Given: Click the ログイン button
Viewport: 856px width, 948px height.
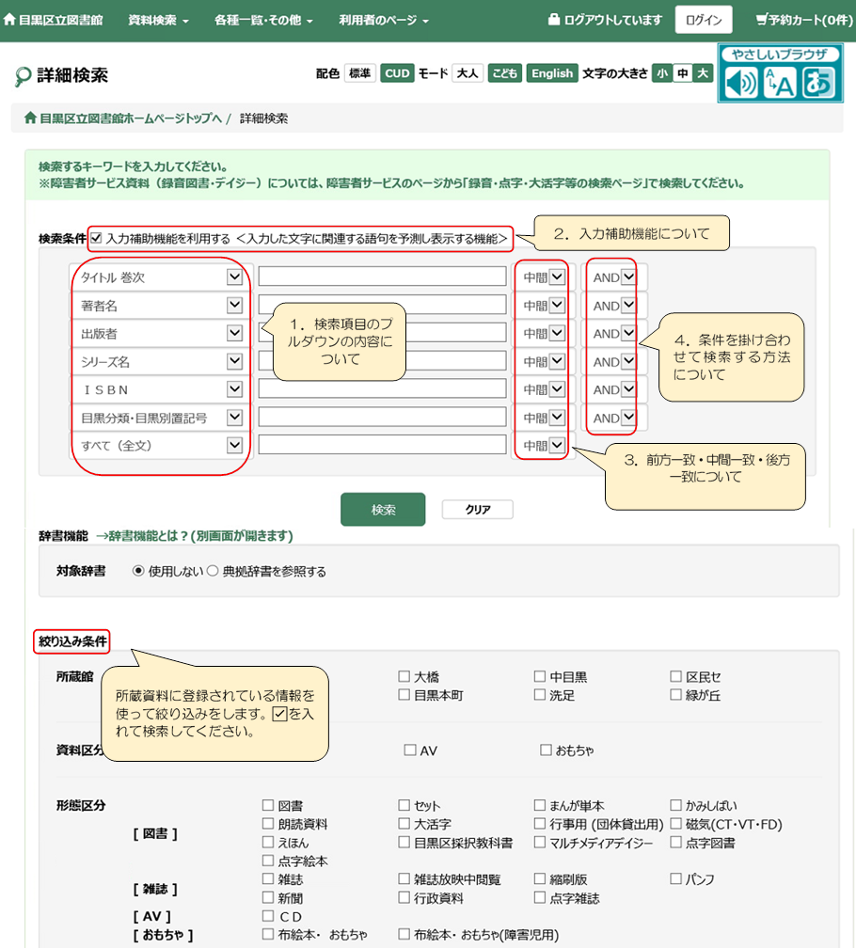Looking at the screenshot, I should point(704,20).
